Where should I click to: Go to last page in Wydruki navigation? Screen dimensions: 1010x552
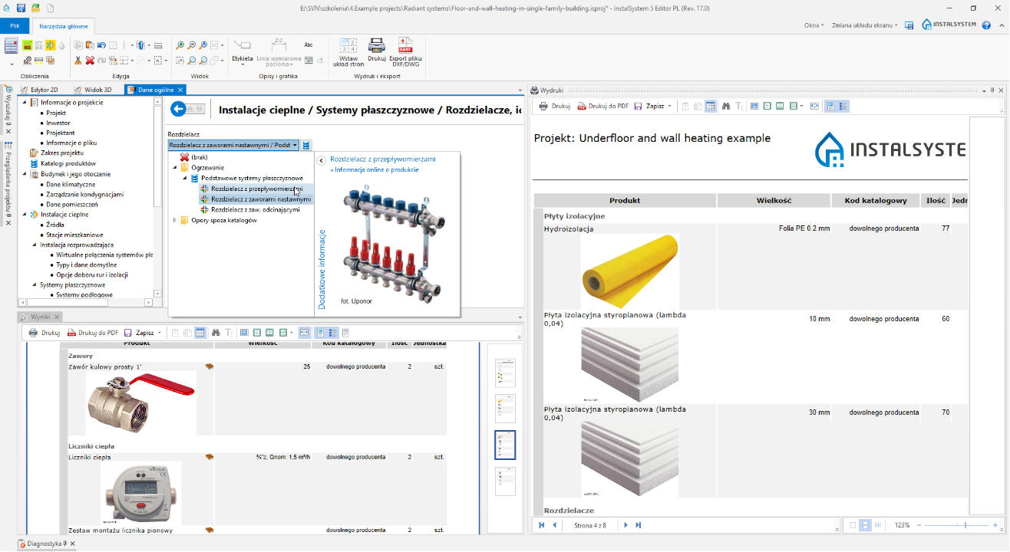(x=638, y=525)
